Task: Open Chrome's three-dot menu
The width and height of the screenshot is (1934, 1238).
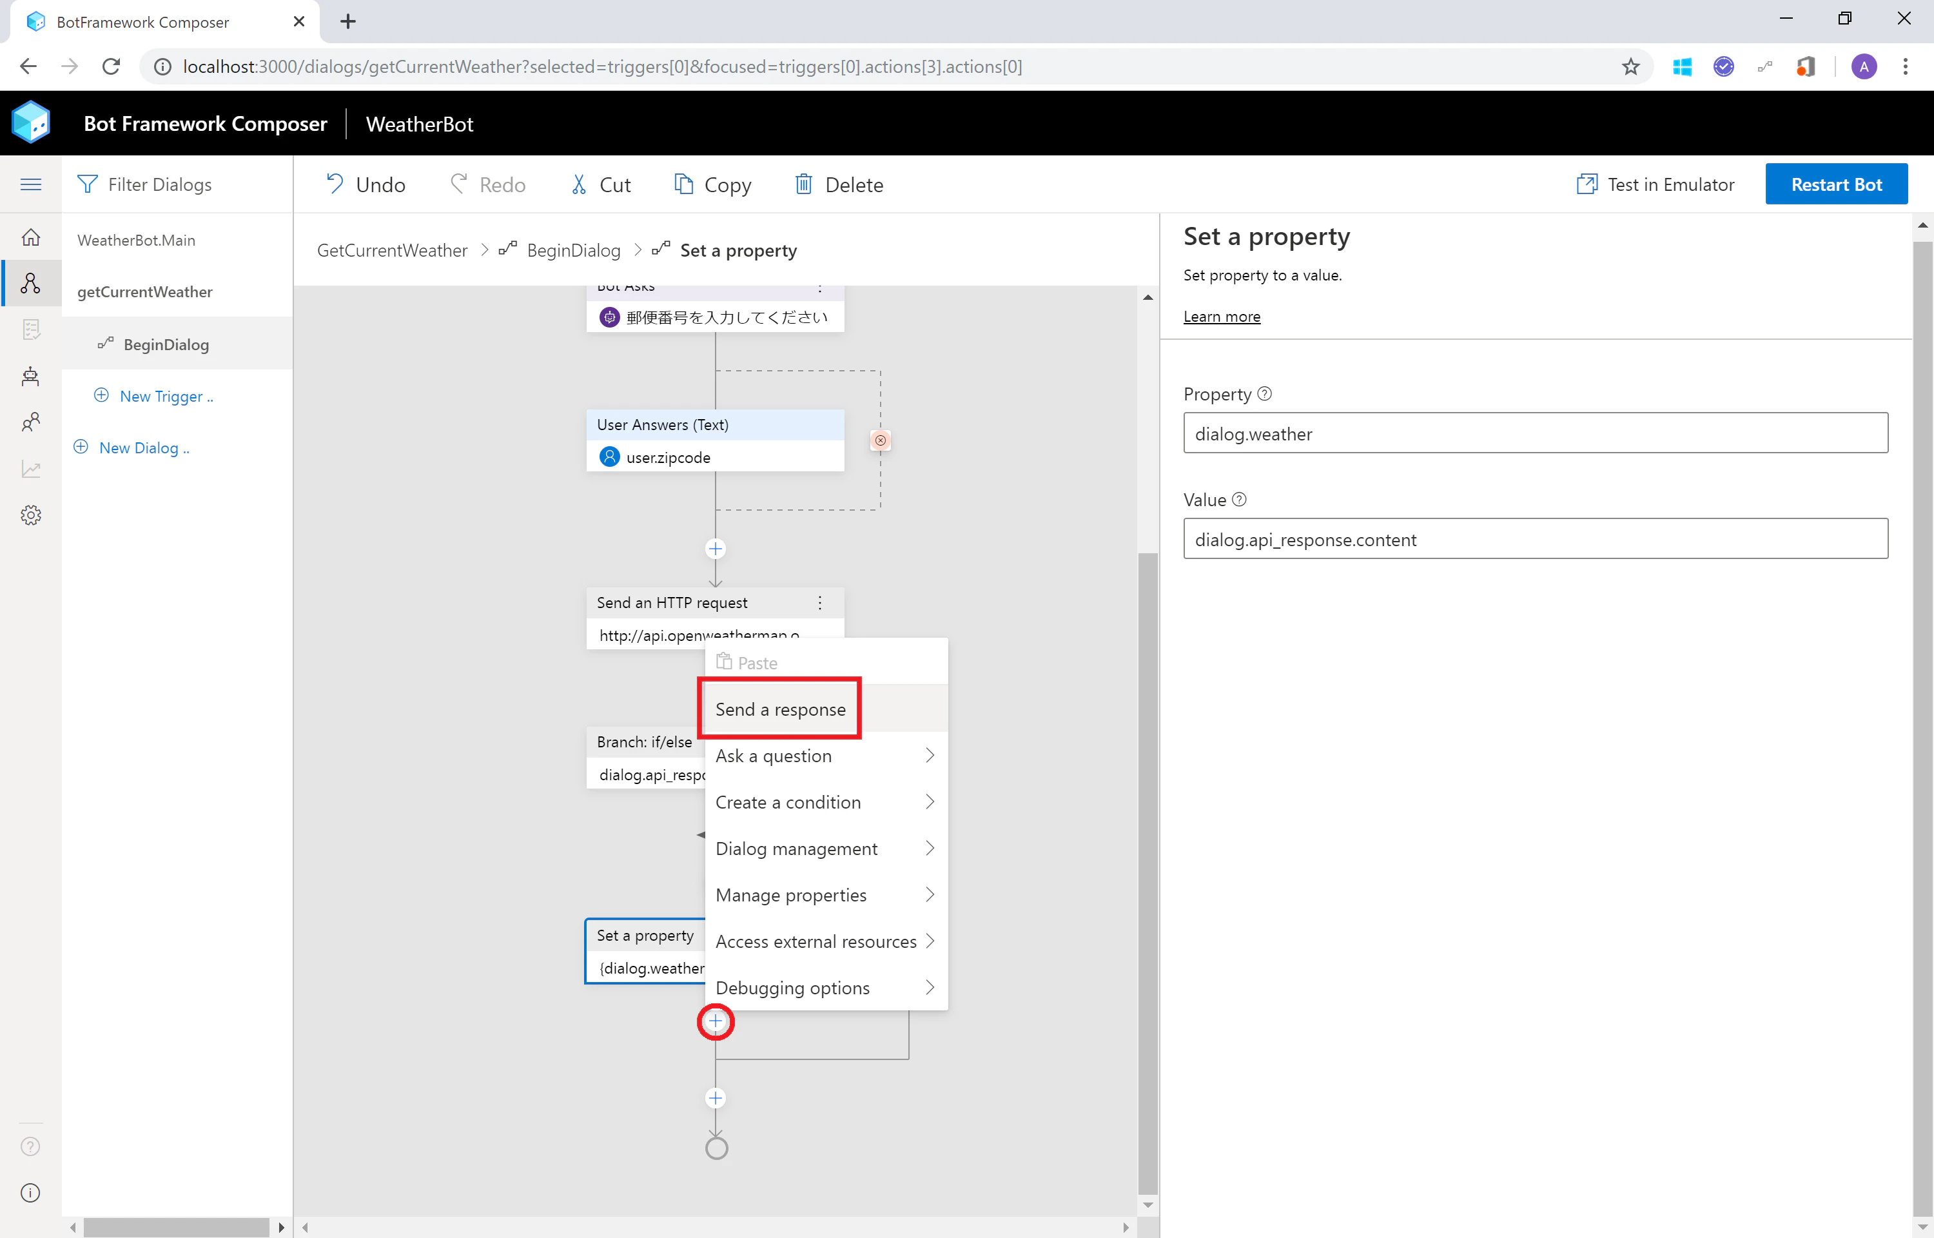Action: pyautogui.click(x=1905, y=66)
